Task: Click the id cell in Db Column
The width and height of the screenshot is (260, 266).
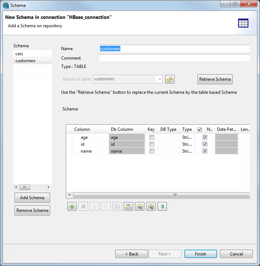Action: click(x=127, y=144)
